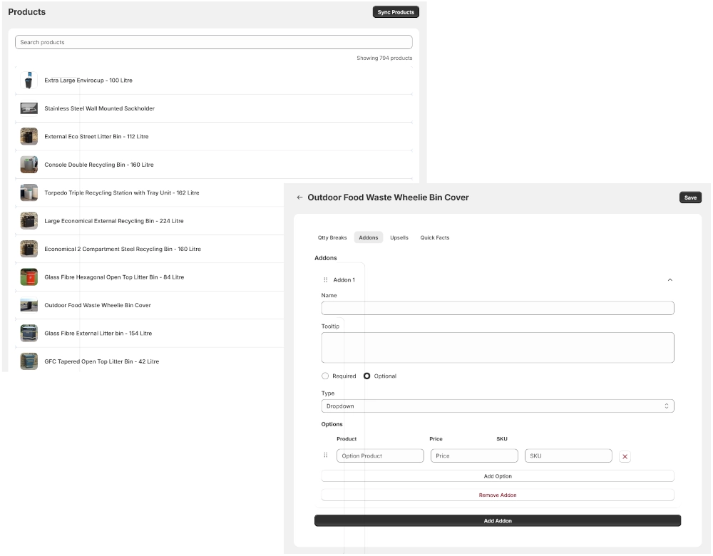Click the Search products field

point(213,42)
